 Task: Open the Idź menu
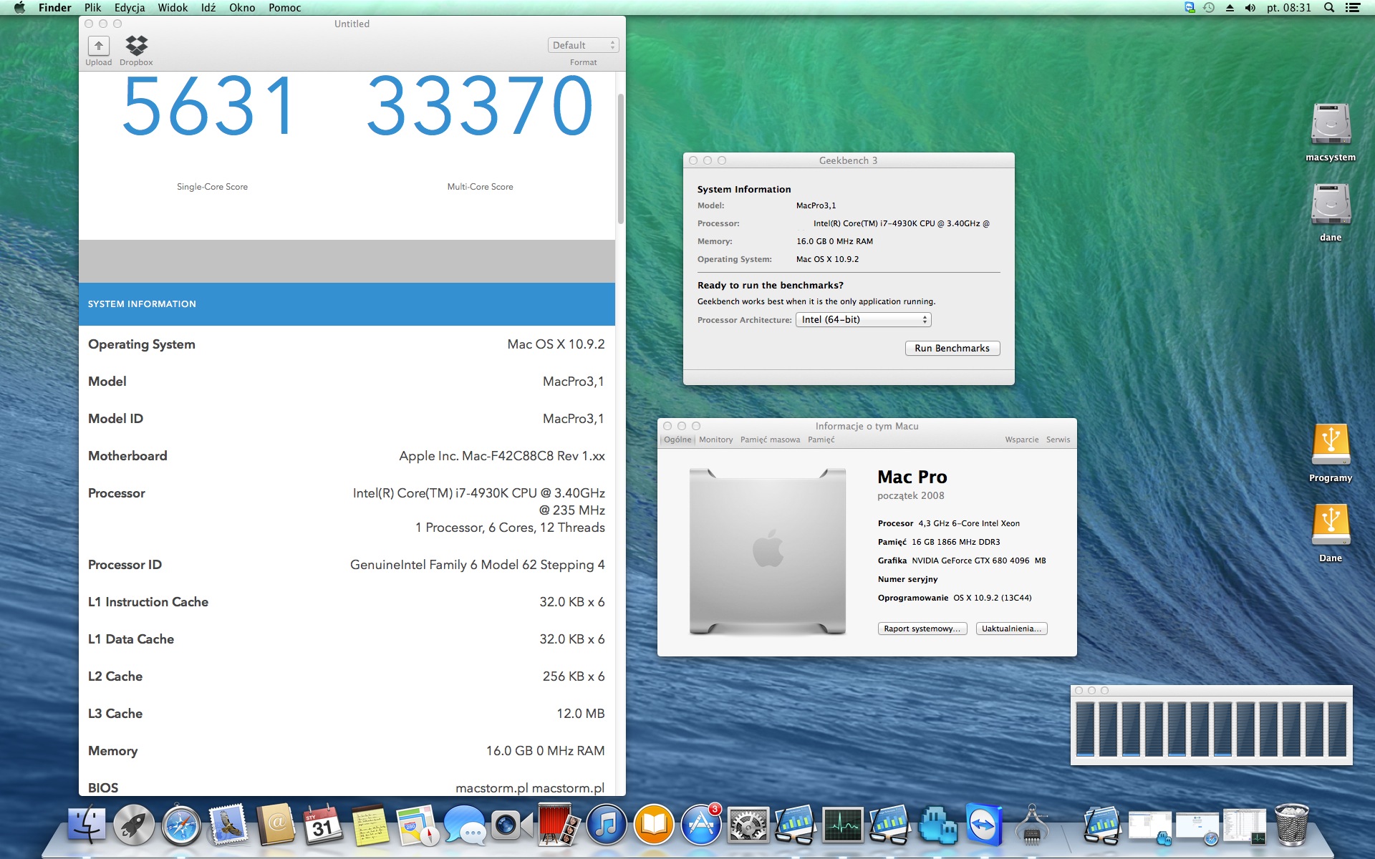[x=208, y=8]
